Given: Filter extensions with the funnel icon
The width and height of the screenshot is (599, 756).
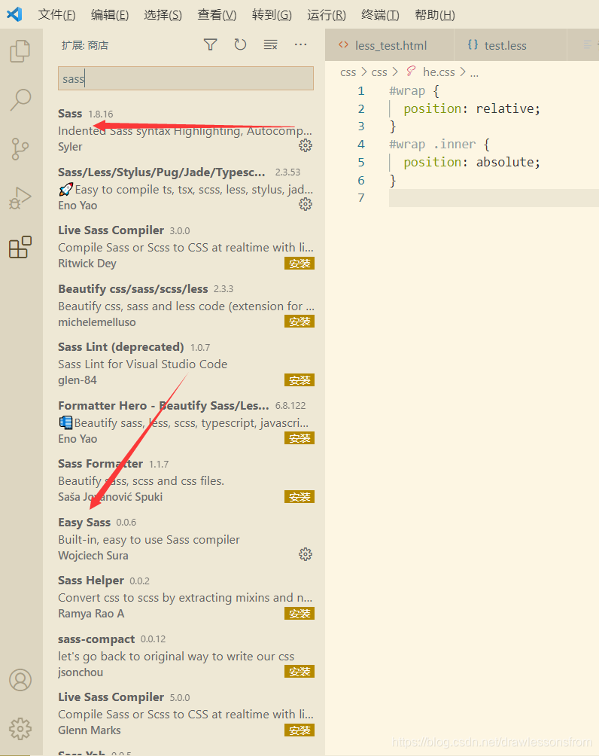Looking at the screenshot, I should pos(211,45).
